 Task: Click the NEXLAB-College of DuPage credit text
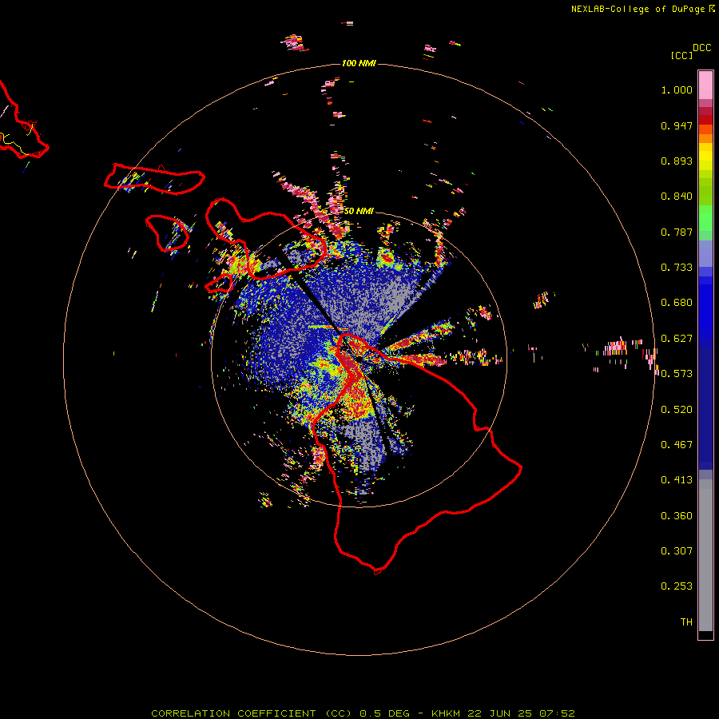point(638,9)
